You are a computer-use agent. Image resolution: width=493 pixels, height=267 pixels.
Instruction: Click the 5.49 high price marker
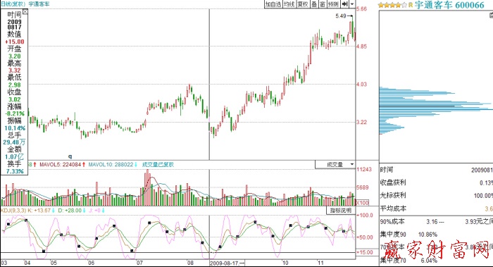341,15
